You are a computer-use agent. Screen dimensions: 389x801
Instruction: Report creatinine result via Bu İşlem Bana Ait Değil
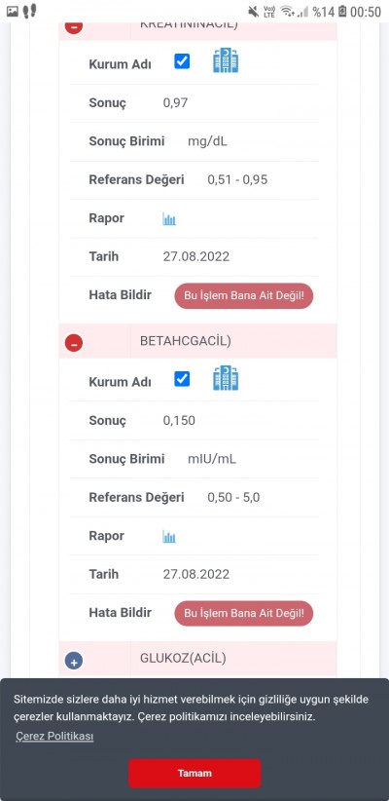[244, 296]
